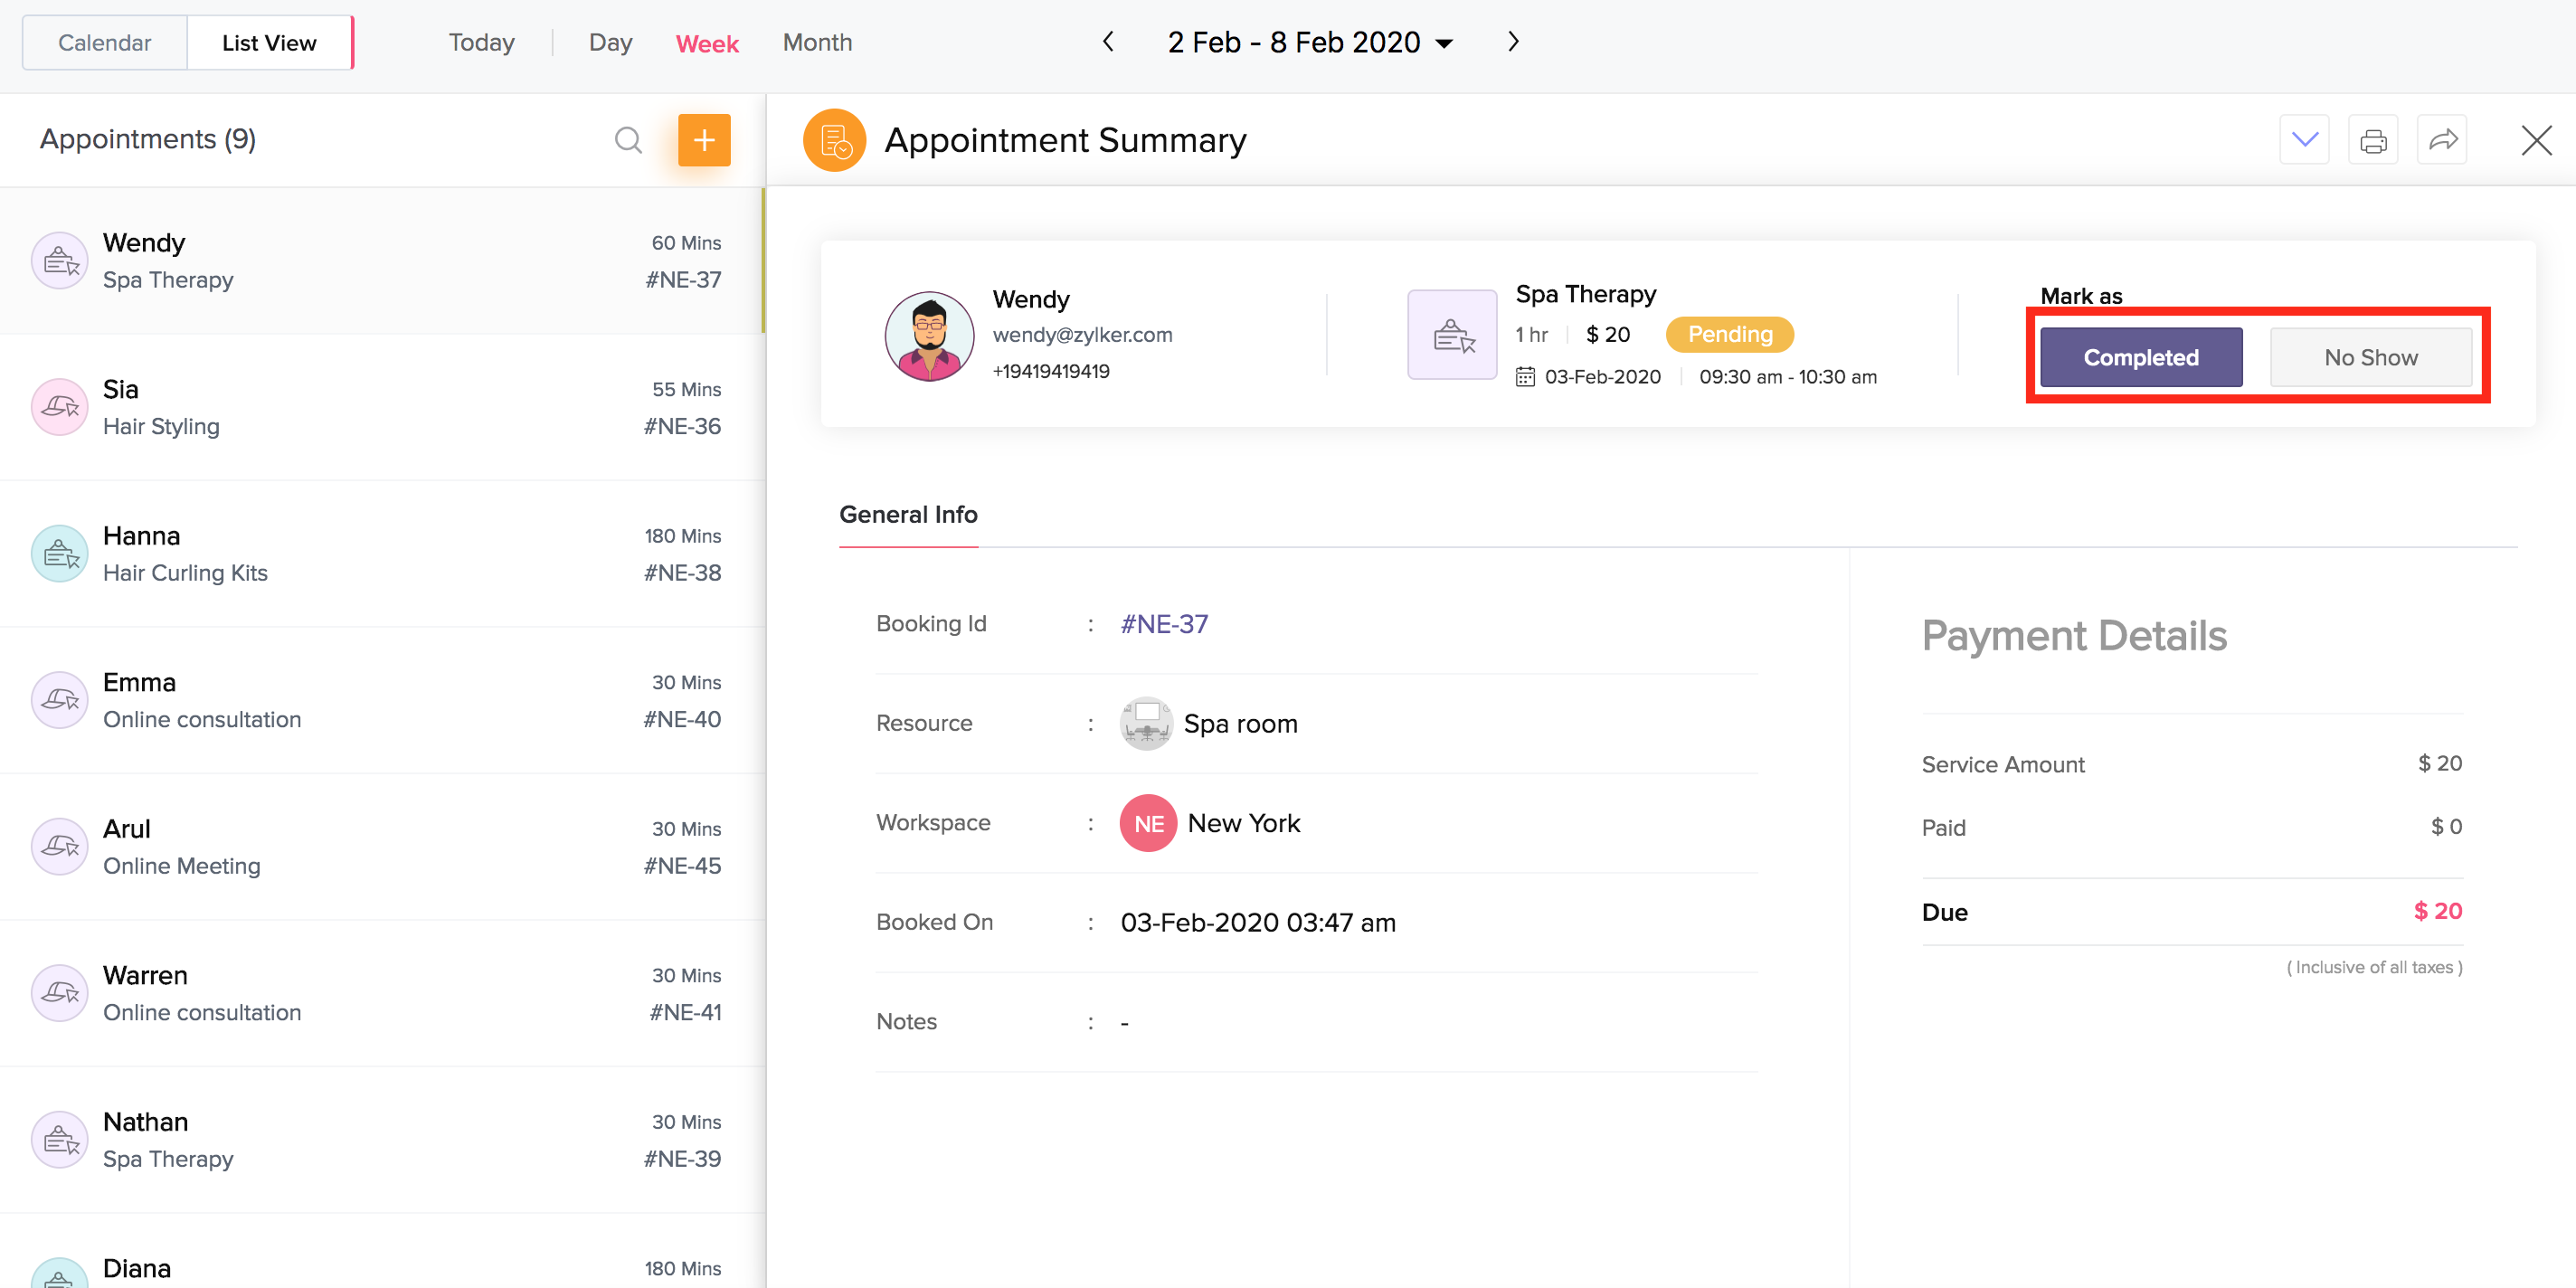Click the search appointments magnifier icon
This screenshot has width=2576, height=1288.
point(627,140)
